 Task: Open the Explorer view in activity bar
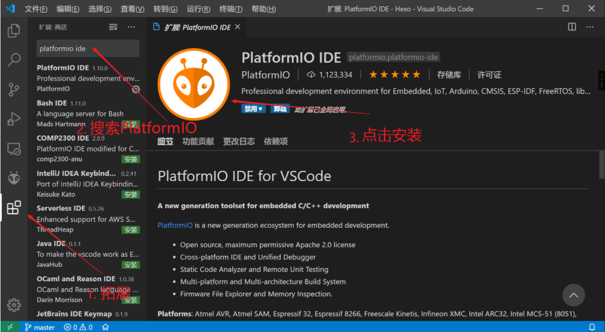coord(14,31)
